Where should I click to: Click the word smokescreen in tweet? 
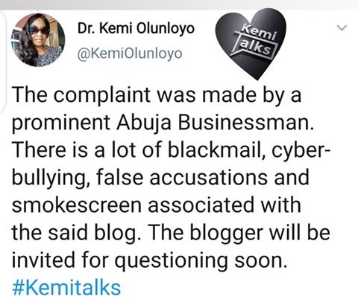pyautogui.click(x=77, y=205)
